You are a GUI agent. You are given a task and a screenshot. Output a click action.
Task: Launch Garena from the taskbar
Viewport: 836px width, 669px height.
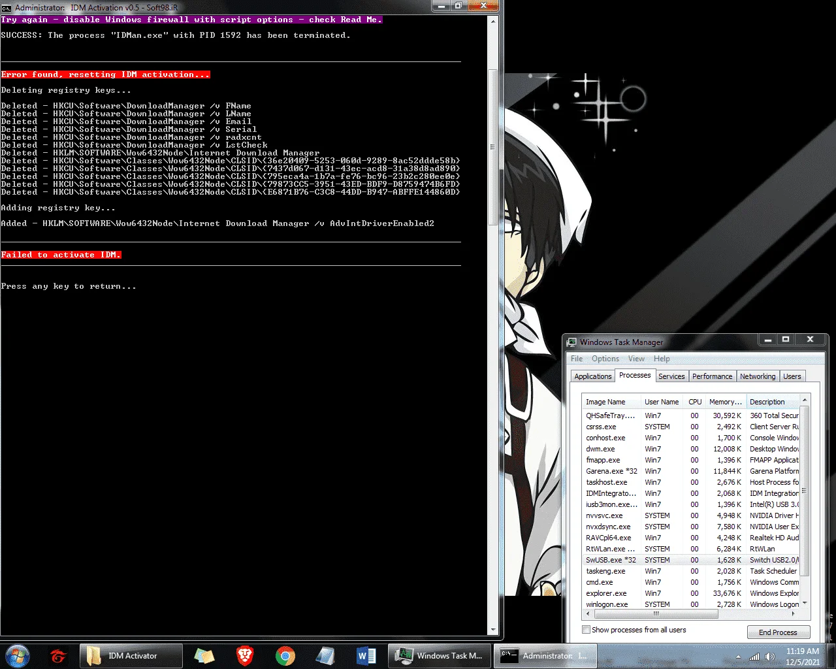pyautogui.click(x=58, y=655)
